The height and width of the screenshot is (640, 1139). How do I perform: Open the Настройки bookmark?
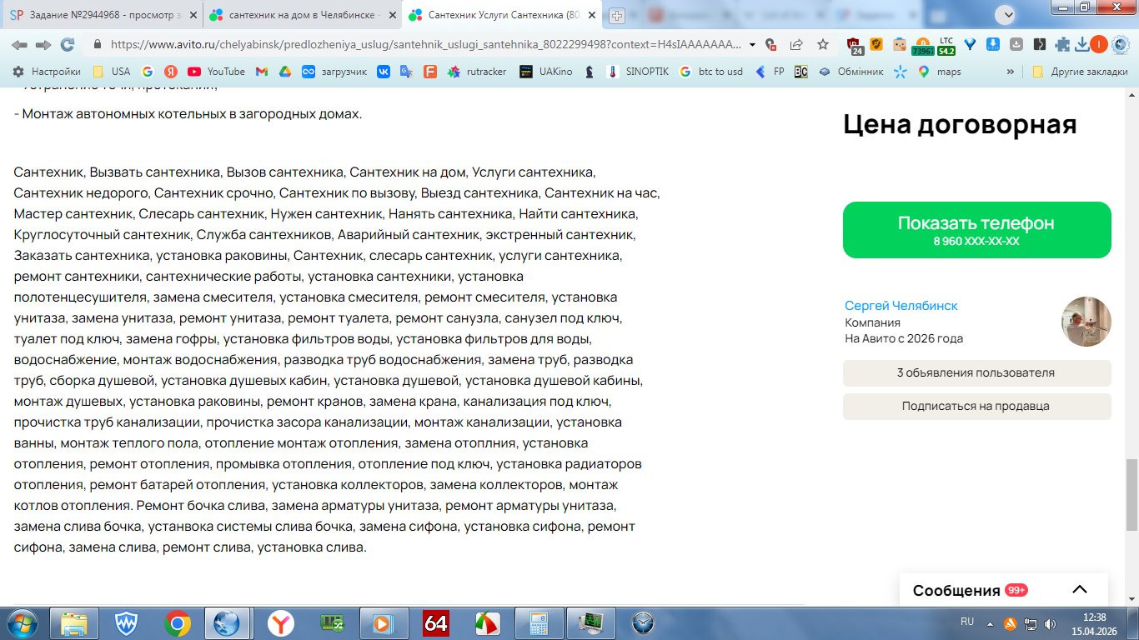pyautogui.click(x=47, y=72)
